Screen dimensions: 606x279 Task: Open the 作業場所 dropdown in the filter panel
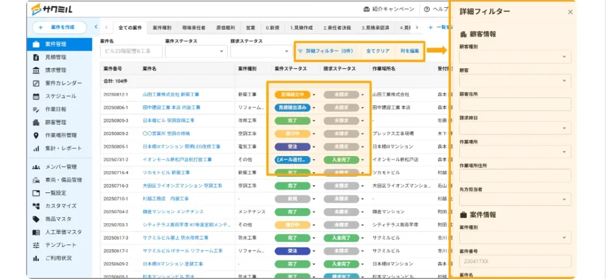tap(515, 152)
